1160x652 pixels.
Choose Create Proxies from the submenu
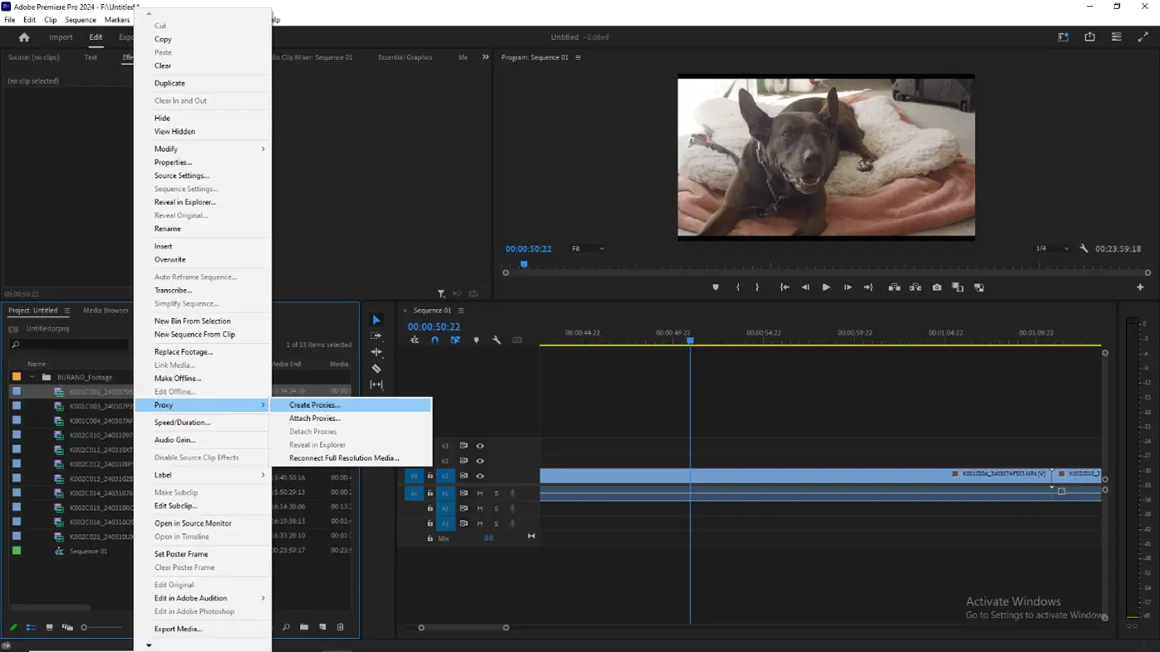click(x=314, y=405)
